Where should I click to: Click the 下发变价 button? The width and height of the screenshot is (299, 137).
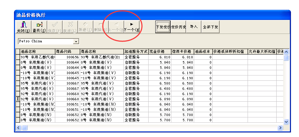point(163,27)
